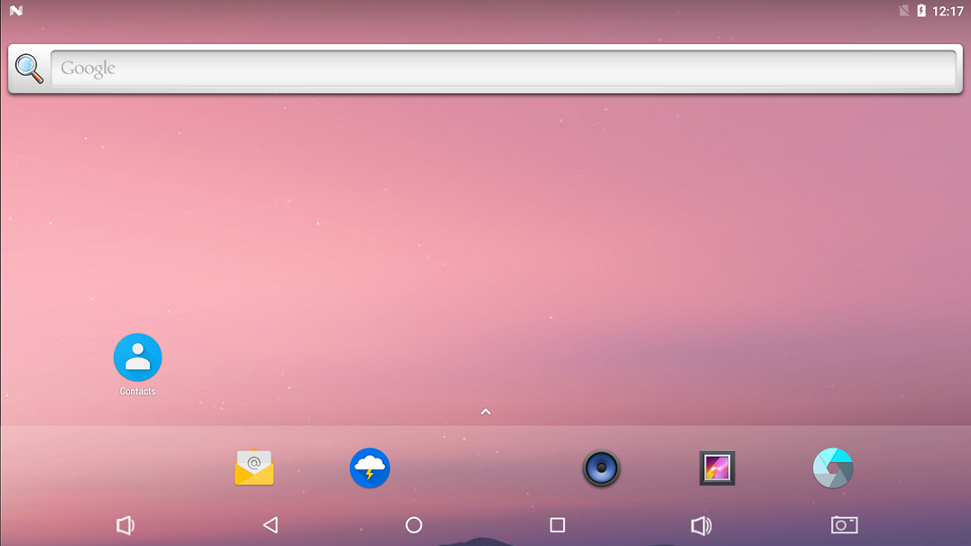Launch the Camera aperture app
The image size is (971, 546).
click(x=833, y=468)
